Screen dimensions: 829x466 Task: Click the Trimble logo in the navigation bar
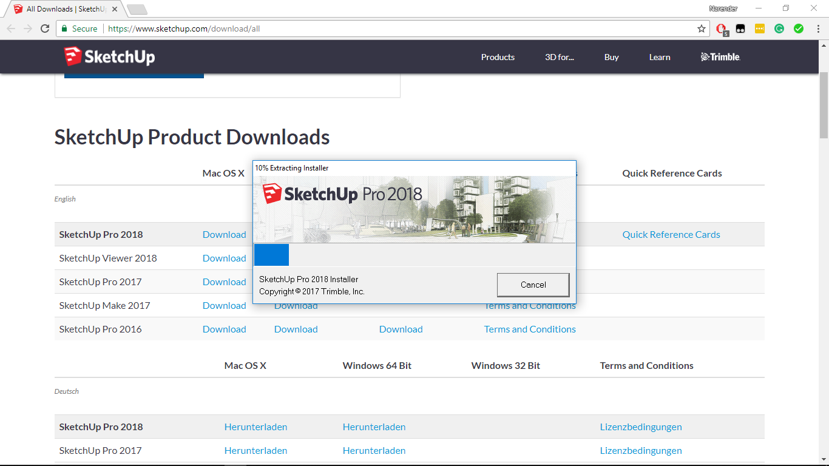point(720,57)
